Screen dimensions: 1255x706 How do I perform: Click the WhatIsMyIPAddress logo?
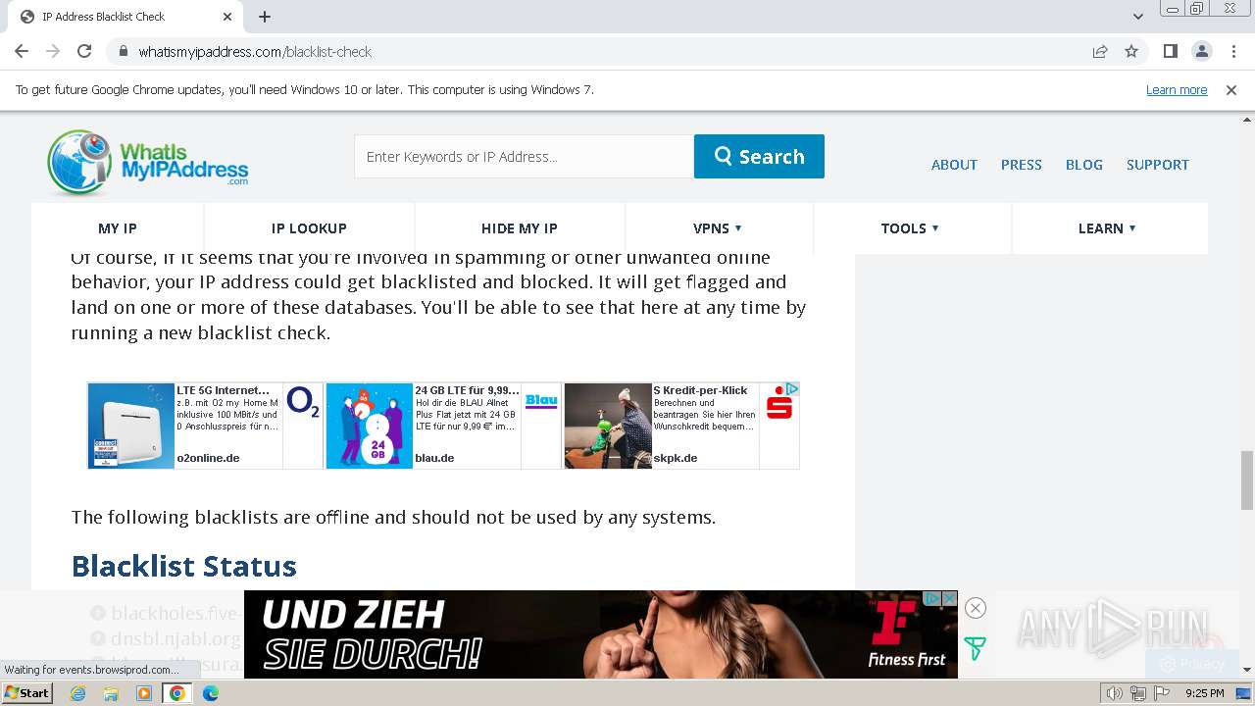click(x=148, y=162)
